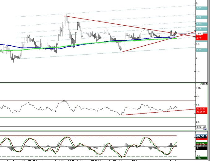Click the red 3.76 price label
This screenshot has height=161, width=210.
coord(201,38)
